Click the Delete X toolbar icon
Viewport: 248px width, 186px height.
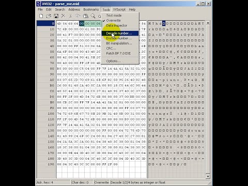(x=64, y=16)
